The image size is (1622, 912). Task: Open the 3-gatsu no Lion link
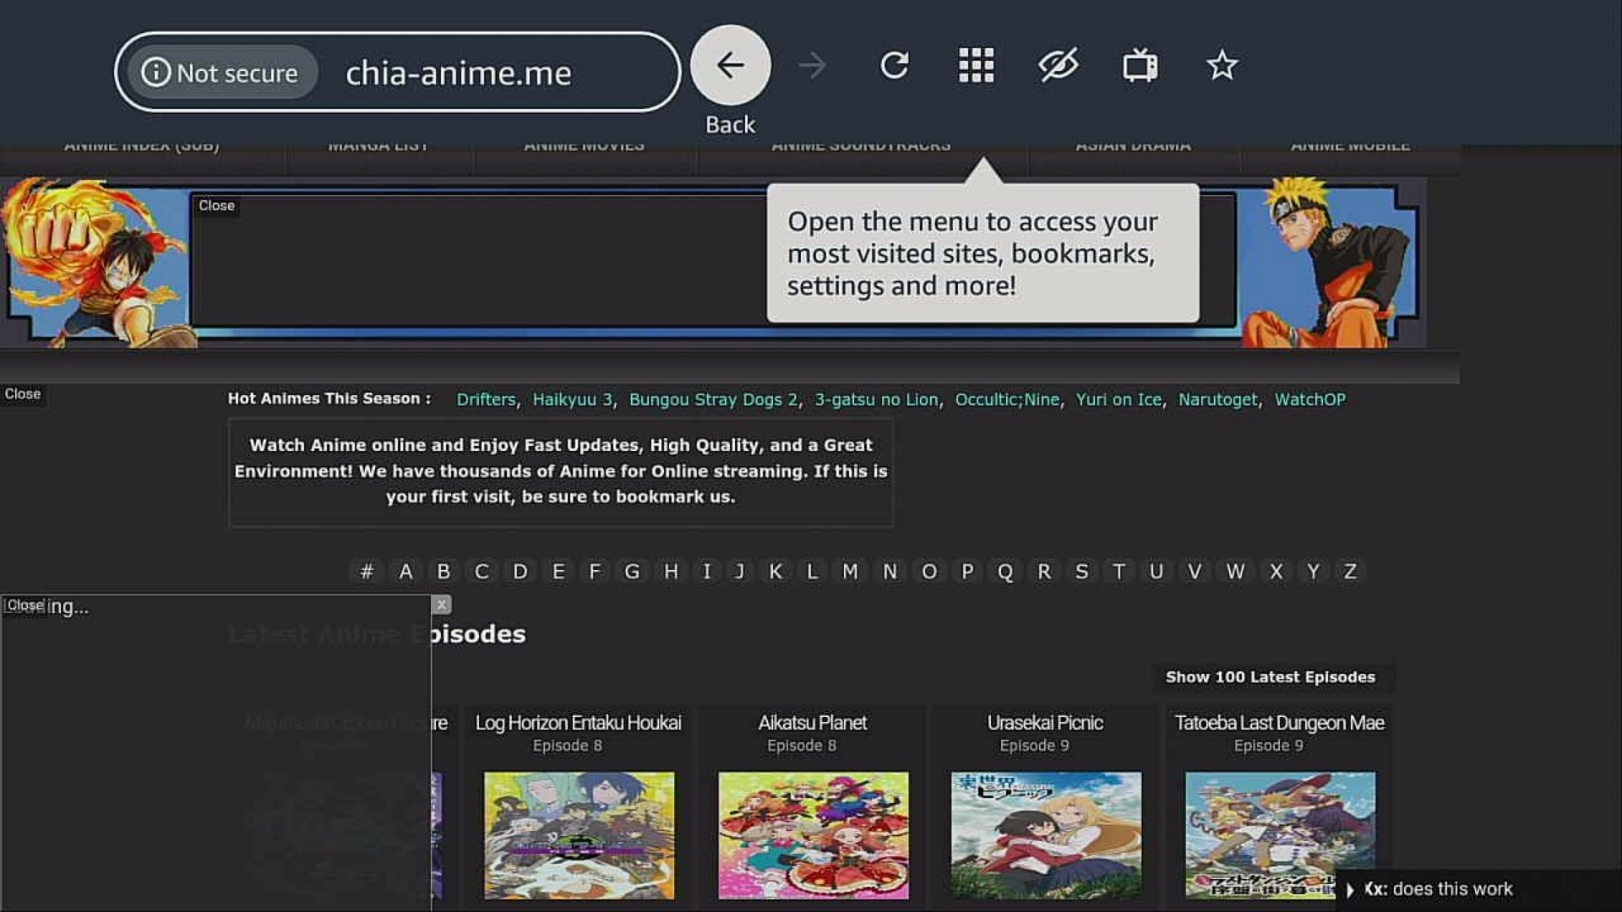point(876,399)
